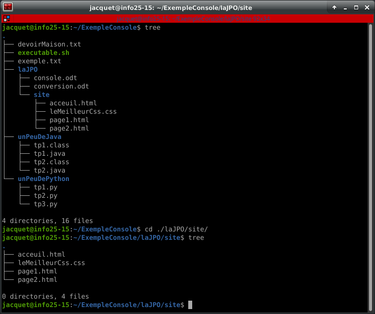Click the '4 directories, 16 files' summary line
375x314 pixels.
[x=48, y=221]
